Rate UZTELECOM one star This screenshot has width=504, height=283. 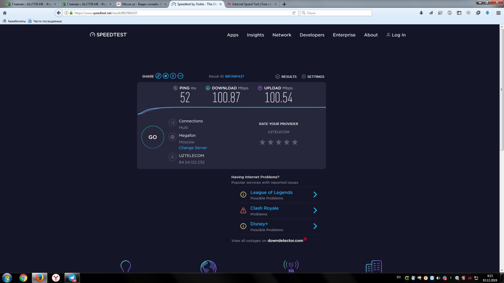point(263,142)
